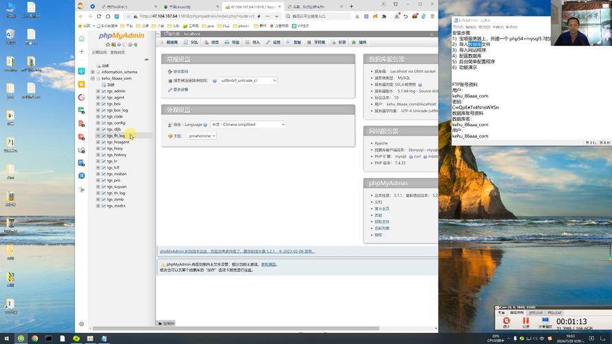Click help icon beside collation label
The image size is (612, 344).
[x=215, y=80]
